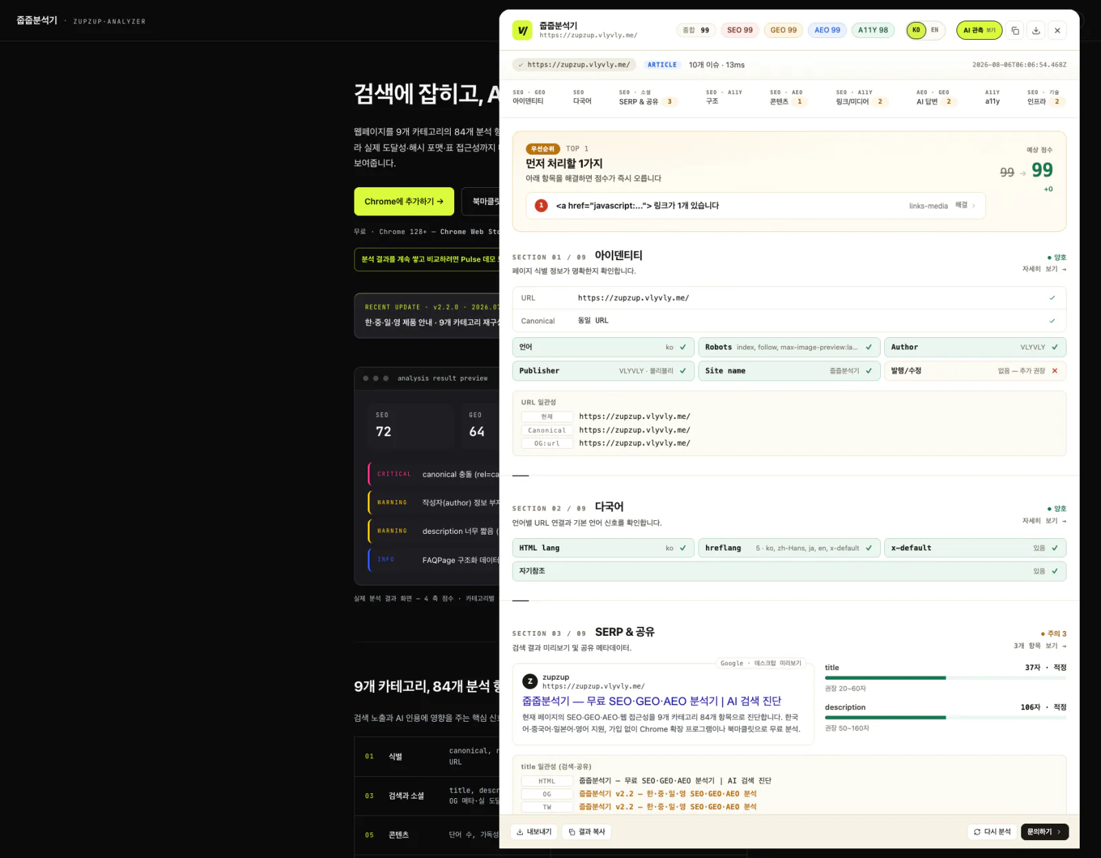
Task: Click the Robots row check icon
Action: tap(869, 347)
